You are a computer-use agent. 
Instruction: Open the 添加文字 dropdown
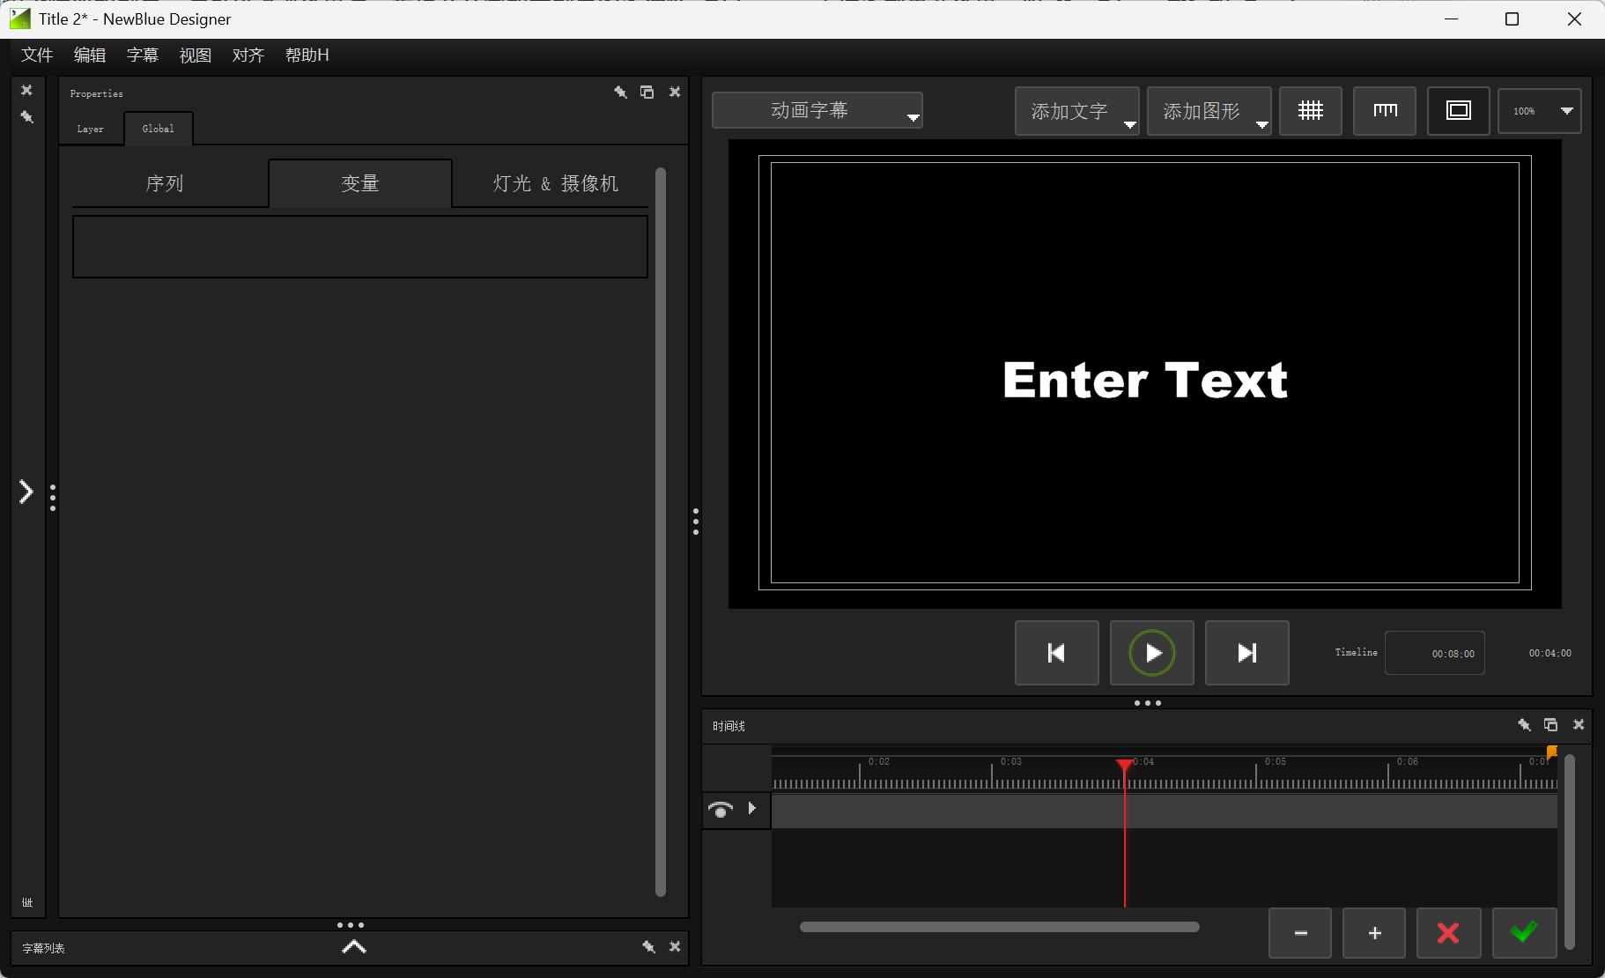[1077, 111]
